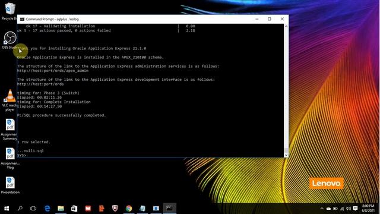Show hidden system tray icons
Image resolution: width=380 pixels, height=214 pixels.
pyautogui.click(x=322, y=209)
